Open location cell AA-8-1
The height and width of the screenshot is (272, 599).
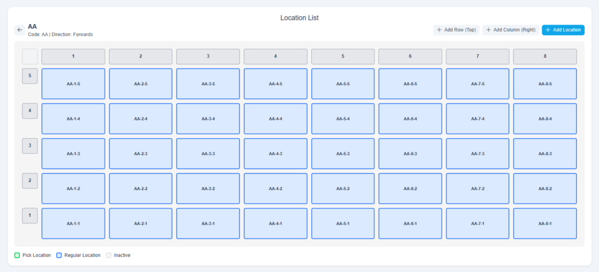[545, 223]
